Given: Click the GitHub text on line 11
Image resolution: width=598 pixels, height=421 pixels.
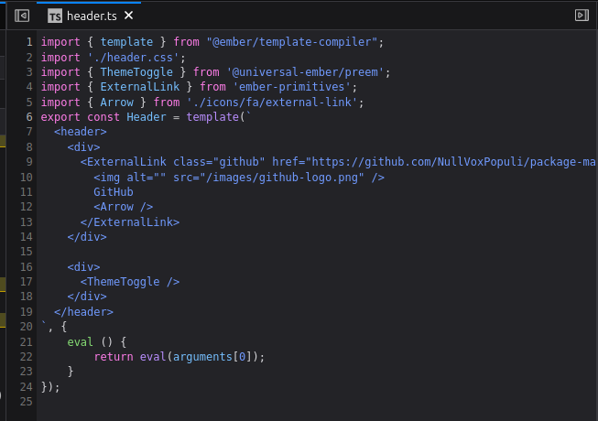Looking at the screenshot, I should point(114,192).
